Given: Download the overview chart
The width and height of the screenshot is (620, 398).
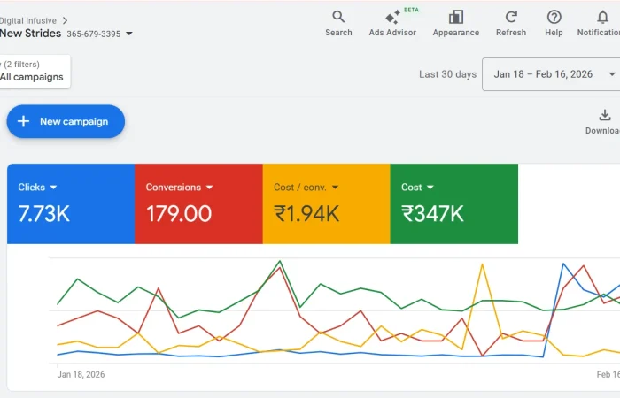Looking at the screenshot, I should click(605, 116).
